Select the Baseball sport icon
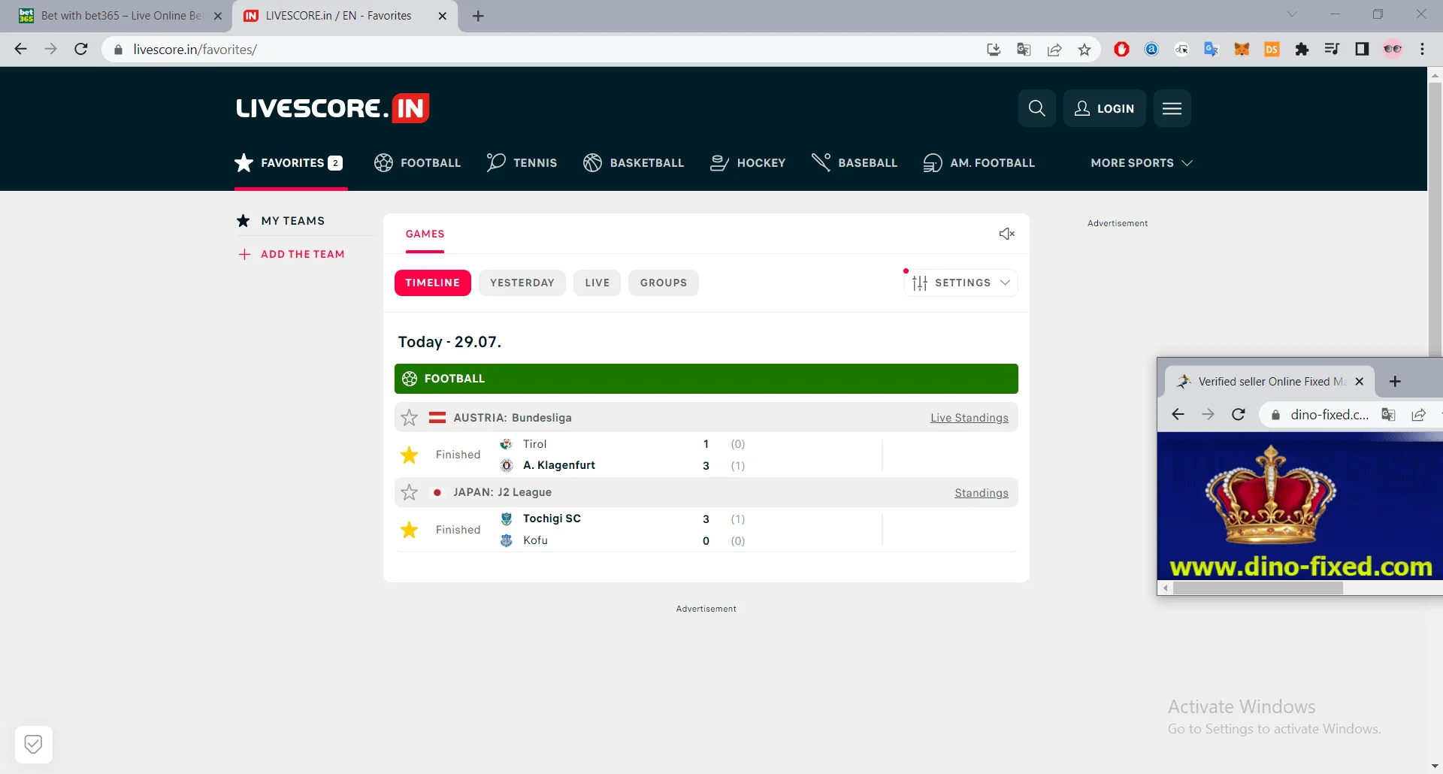This screenshot has height=774, width=1443. 821,162
